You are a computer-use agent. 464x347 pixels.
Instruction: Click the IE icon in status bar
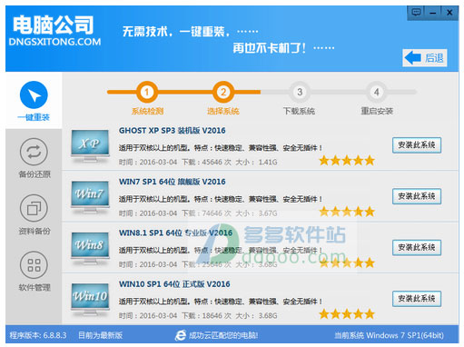click(x=181, y=335)
